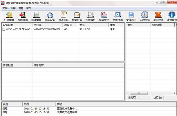
Task: Click the scrollbar left arrow in results panel
Action: click(128, 93)
